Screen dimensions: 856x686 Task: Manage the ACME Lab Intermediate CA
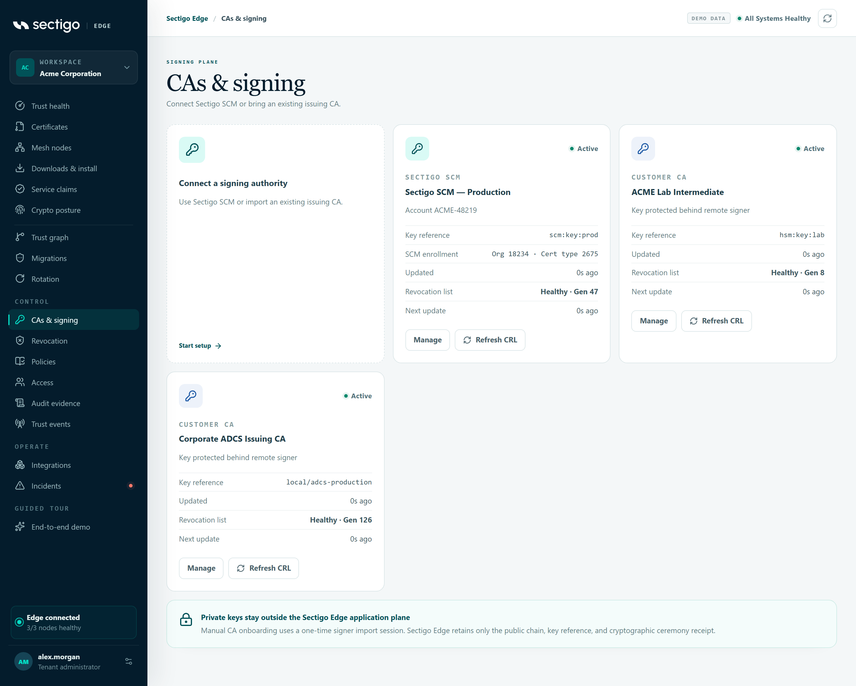click(x=654, y=321)
